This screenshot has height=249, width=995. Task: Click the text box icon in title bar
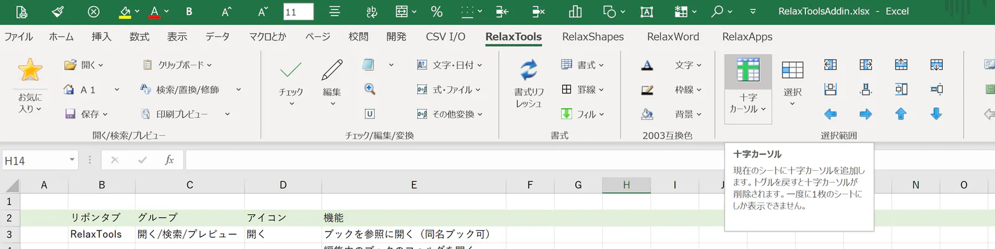pyautogui.click(x=647, y=11)
